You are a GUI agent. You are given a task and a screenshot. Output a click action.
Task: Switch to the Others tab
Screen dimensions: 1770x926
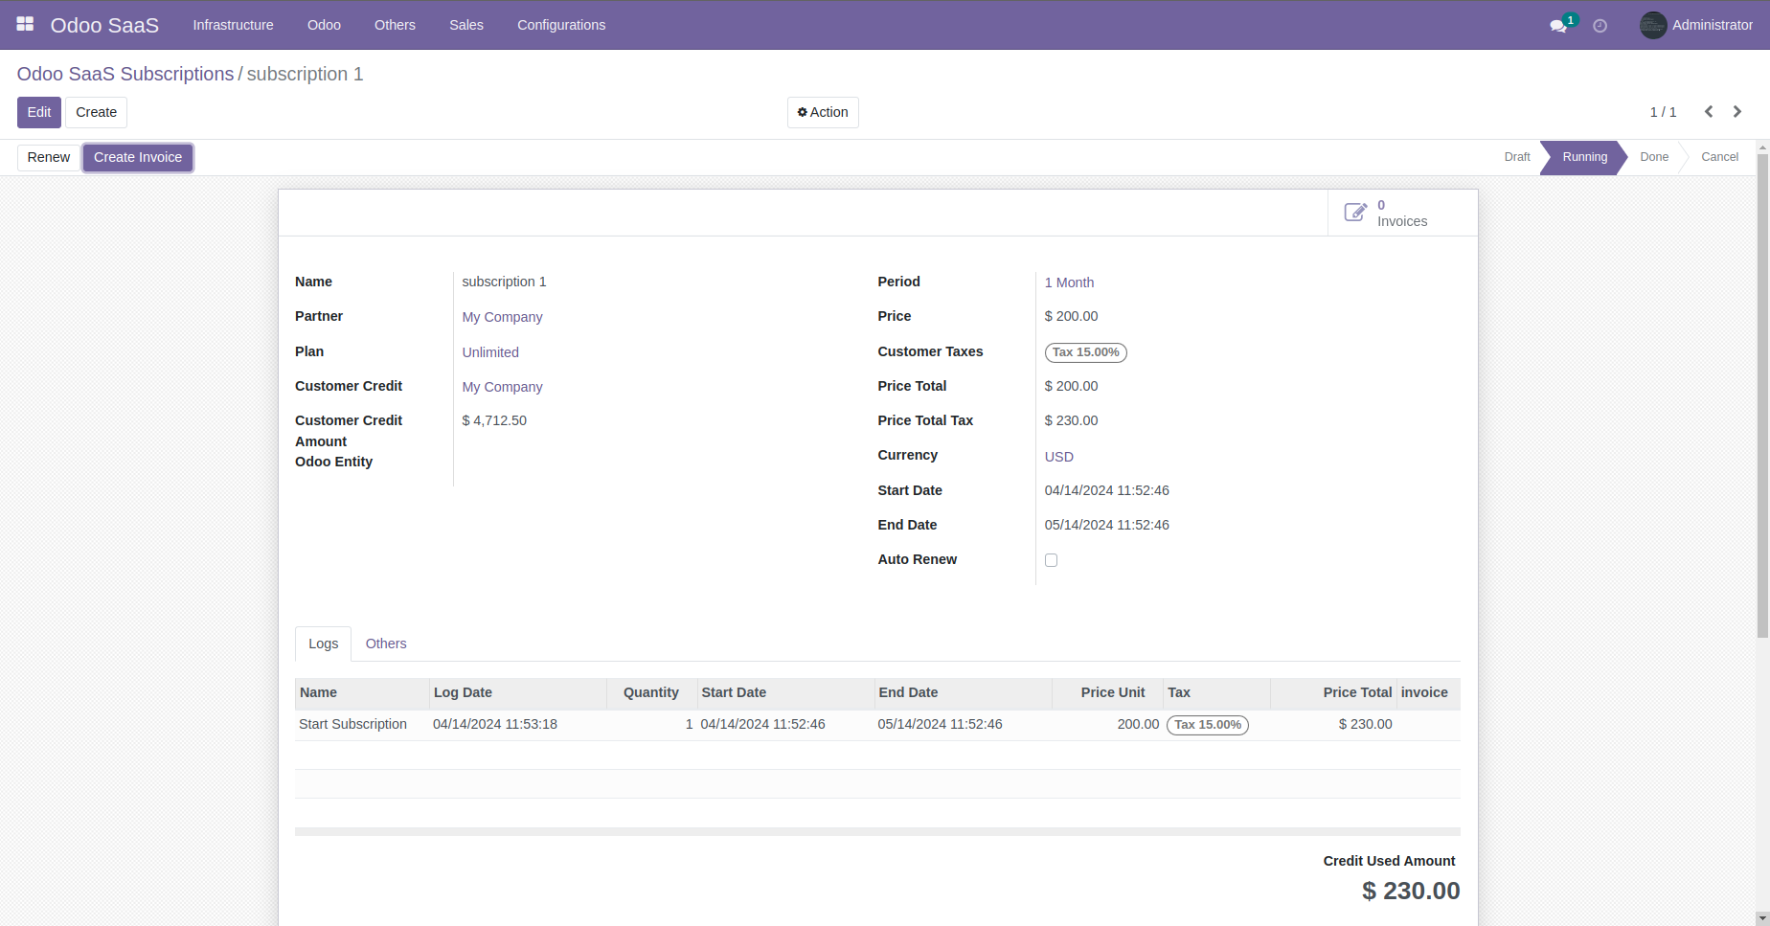point(386,644)
